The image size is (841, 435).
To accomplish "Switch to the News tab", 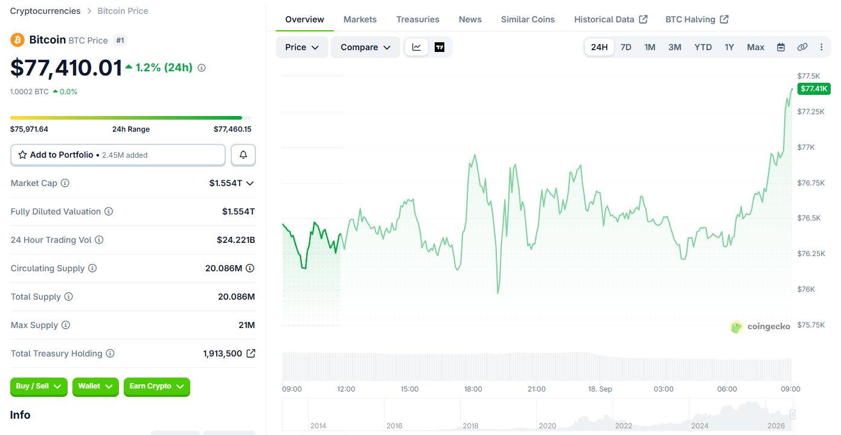I will (470, 19).
